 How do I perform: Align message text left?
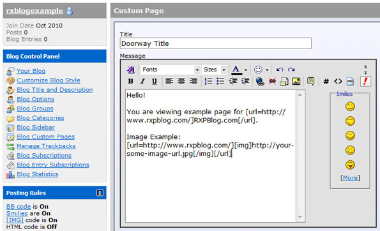169,81
